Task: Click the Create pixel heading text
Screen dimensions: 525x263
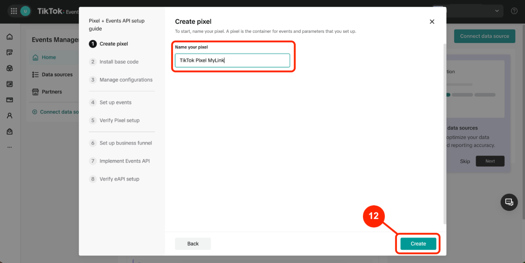Action: (193, 22)
